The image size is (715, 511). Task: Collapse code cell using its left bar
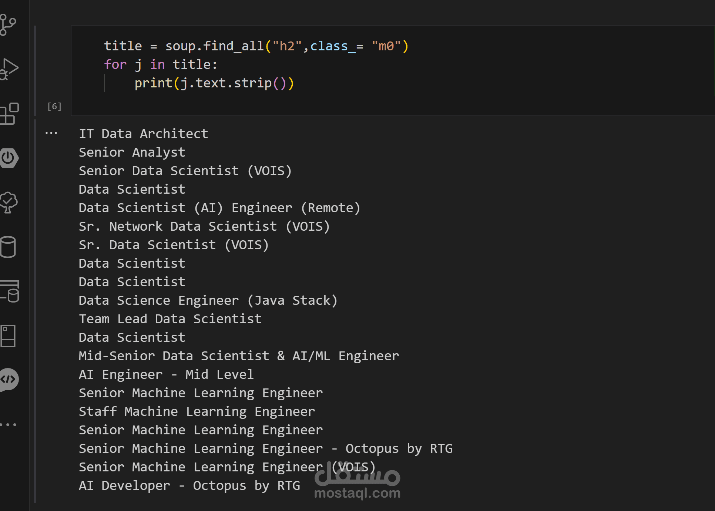[35, 70]
